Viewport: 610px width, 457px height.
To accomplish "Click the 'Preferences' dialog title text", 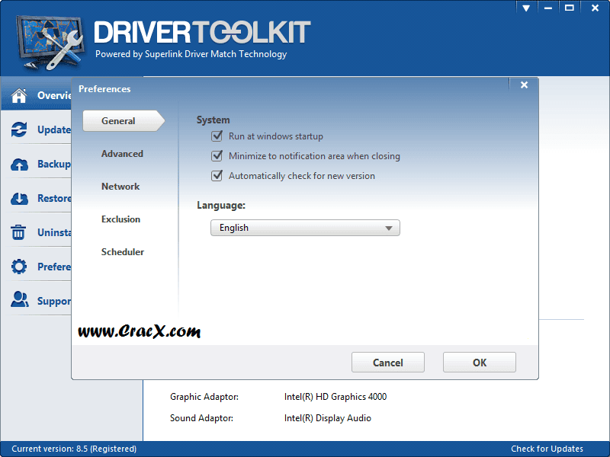I will pos(104,89).
